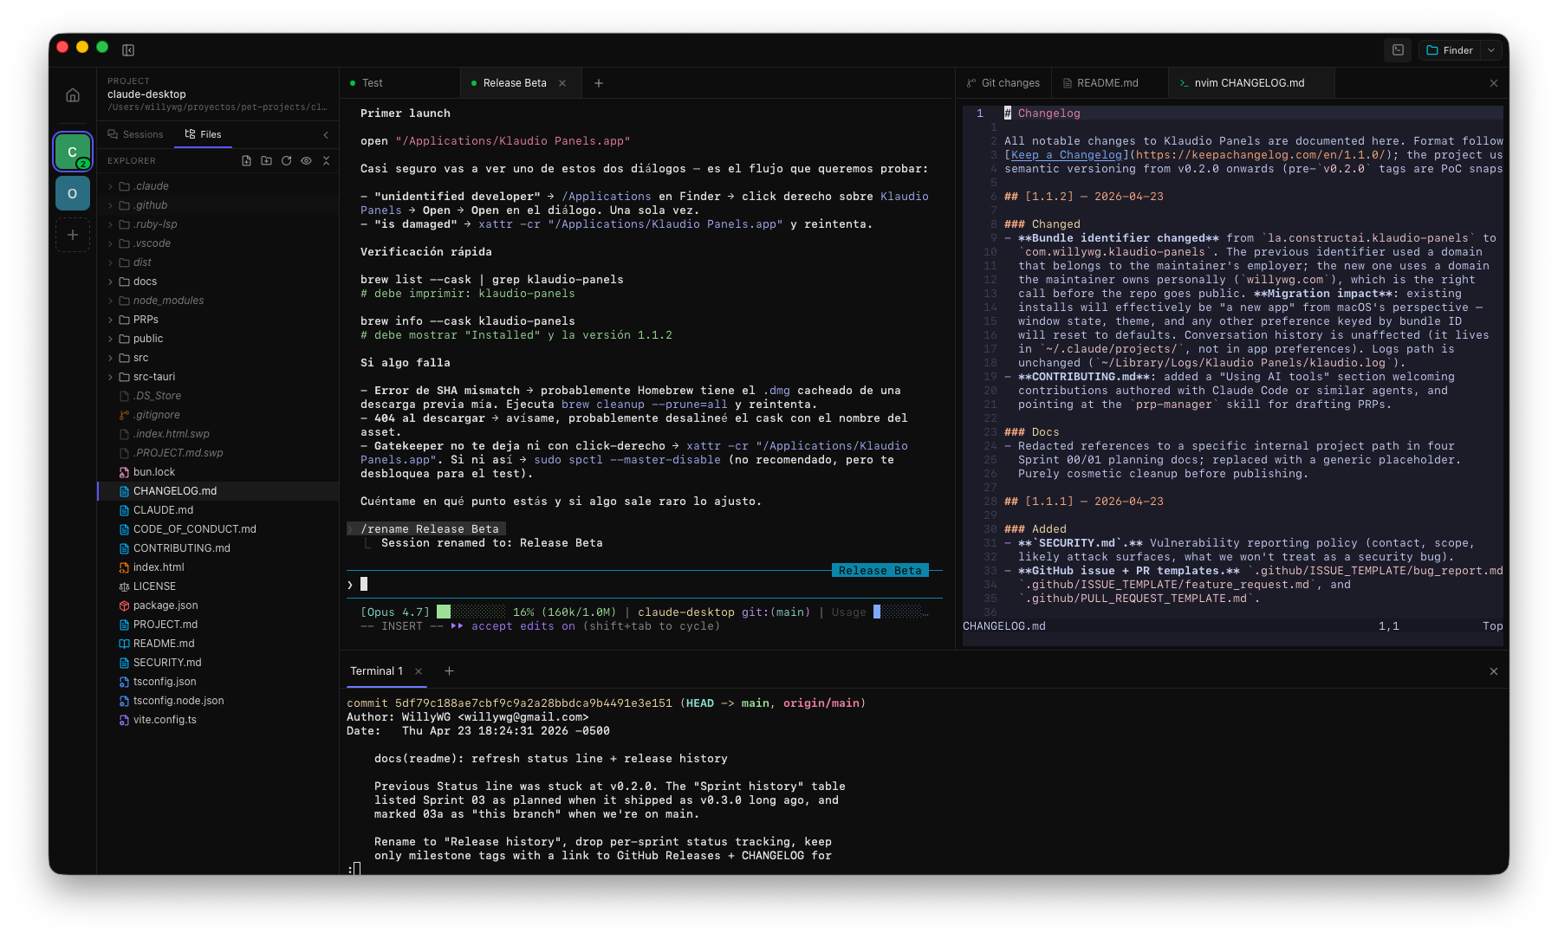Refresh the Explorer file tree
1558x939 pixels.
click(x=286, y=161)
